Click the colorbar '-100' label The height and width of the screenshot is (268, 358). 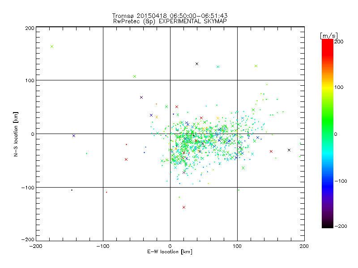pos(341,181)
